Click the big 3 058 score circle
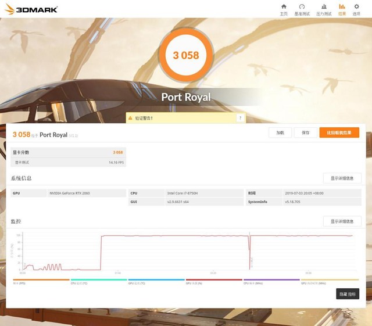Viewport: 372px width, 326px height. pyautogui.click(x=186, y=55)
